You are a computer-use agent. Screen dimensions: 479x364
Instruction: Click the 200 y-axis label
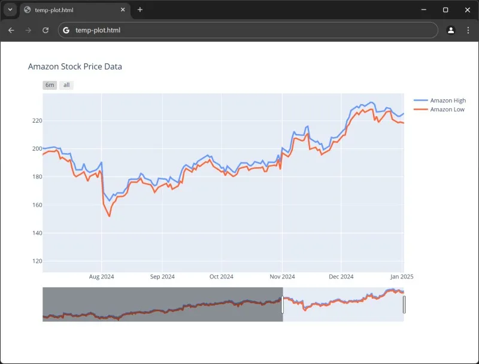[37, 148]
